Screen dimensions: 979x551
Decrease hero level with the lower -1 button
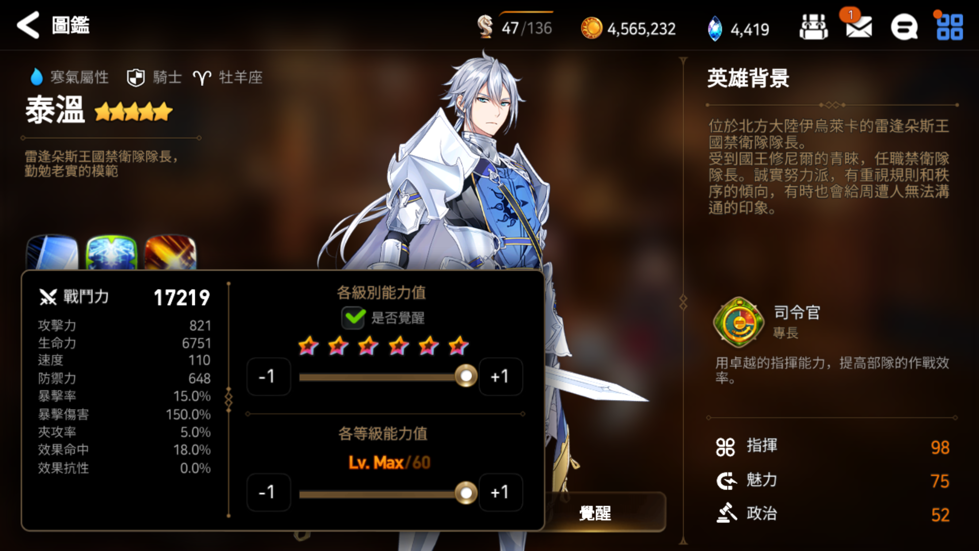[269, 492]
